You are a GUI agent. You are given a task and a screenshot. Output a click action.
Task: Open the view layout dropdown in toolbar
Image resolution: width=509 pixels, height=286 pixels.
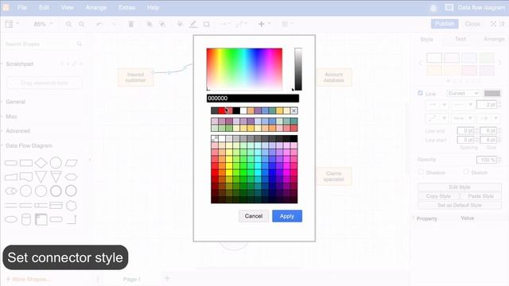pos(12,24)
